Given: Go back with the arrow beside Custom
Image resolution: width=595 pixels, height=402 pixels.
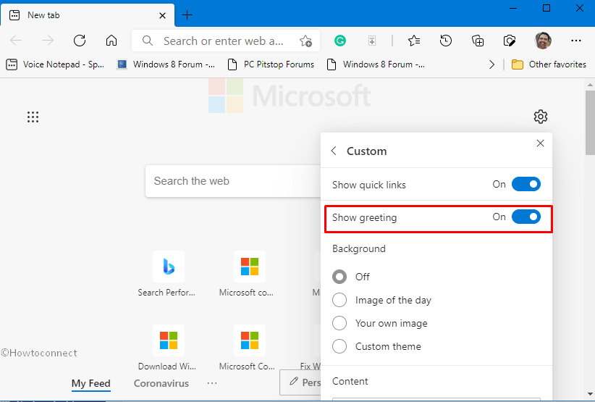Looking at the screenshot, I should pyautogui.click(x=334, y=151).
